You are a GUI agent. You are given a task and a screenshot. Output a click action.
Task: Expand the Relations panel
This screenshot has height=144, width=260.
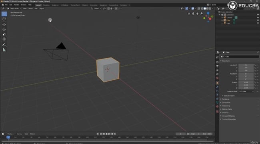point(225,99)
